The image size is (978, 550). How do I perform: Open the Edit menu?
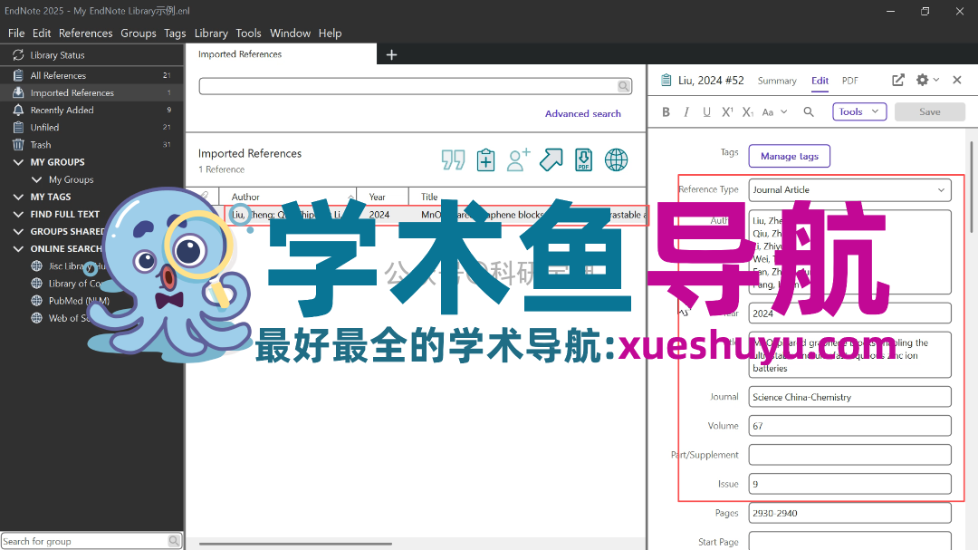(x=42, y=34)
